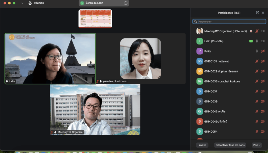The width and height of the screenshot is (268, 153).
Task: Toggle microphone for Palita
Action: point(257,51)
